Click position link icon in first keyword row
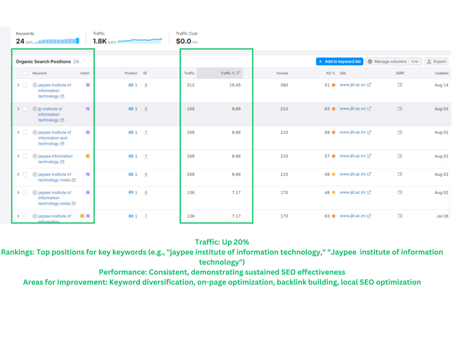This screenshot has width=456, height=342. click(x=131, y=85)
